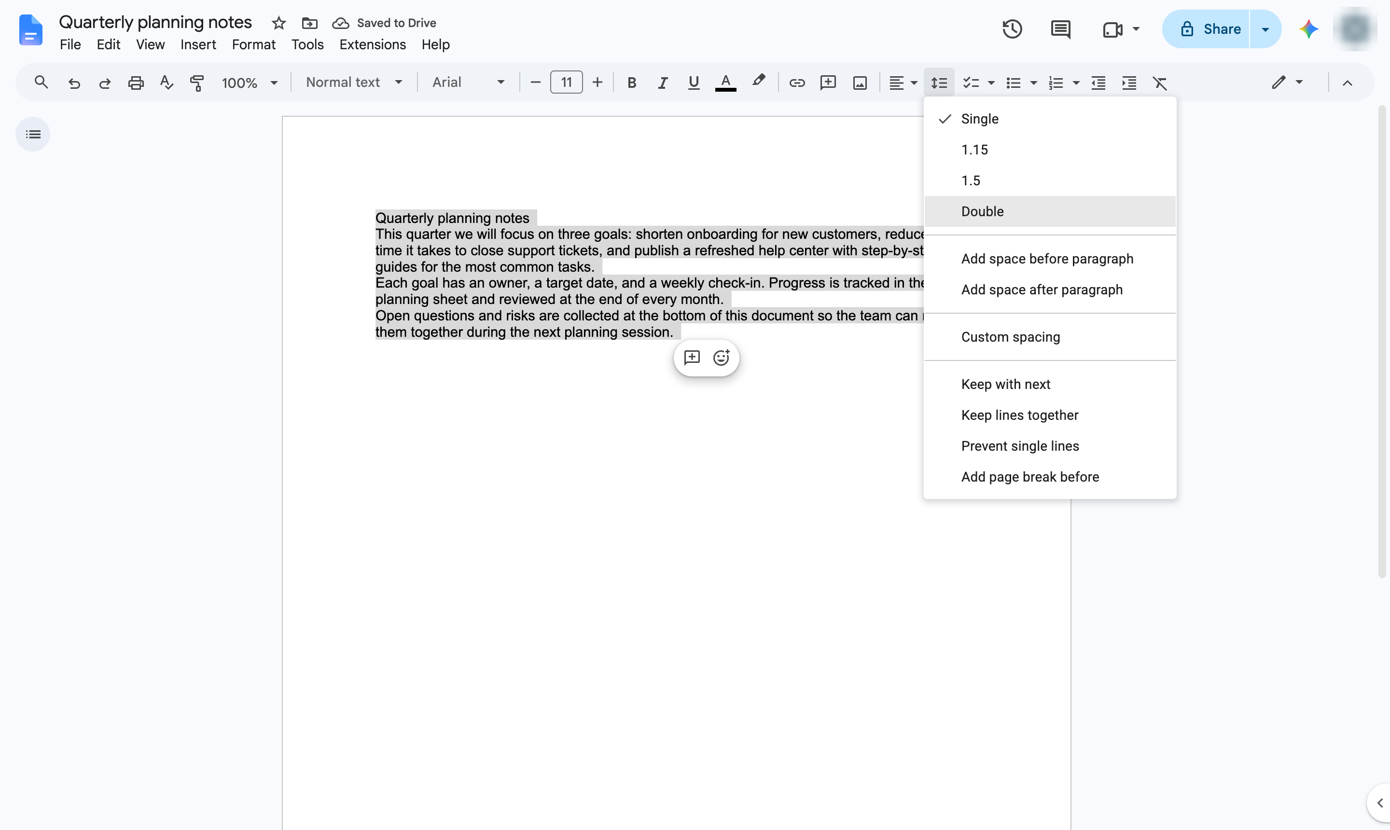Image resolution: width=1390 pixels, height=830 pixels.
Task: Toggle underline formatting
Action: pyautogui.click(x=694, y=83)
